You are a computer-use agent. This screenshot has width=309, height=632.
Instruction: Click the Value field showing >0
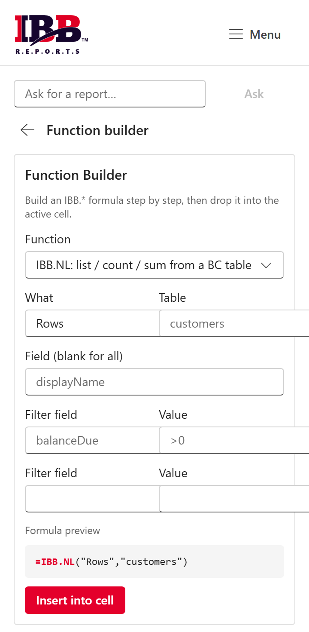[x=234, y=440]
